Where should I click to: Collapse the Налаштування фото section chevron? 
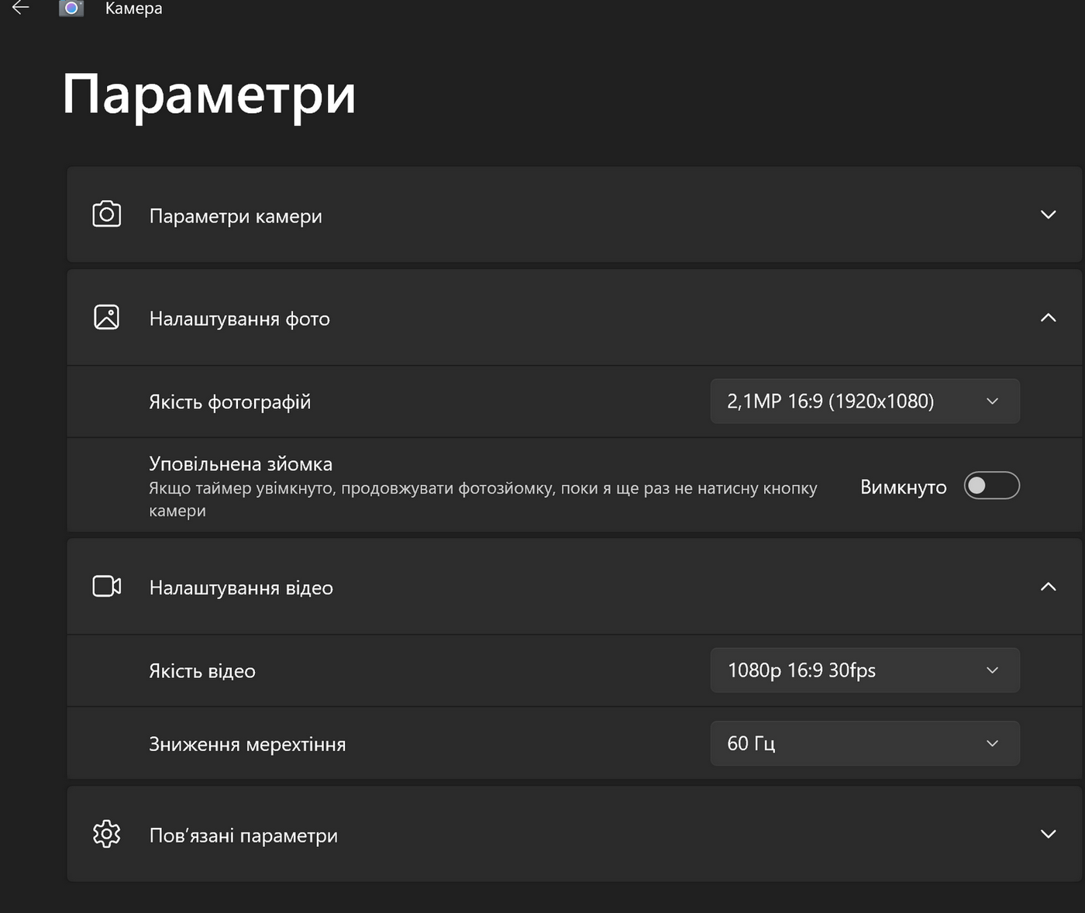pos(1048,318)
